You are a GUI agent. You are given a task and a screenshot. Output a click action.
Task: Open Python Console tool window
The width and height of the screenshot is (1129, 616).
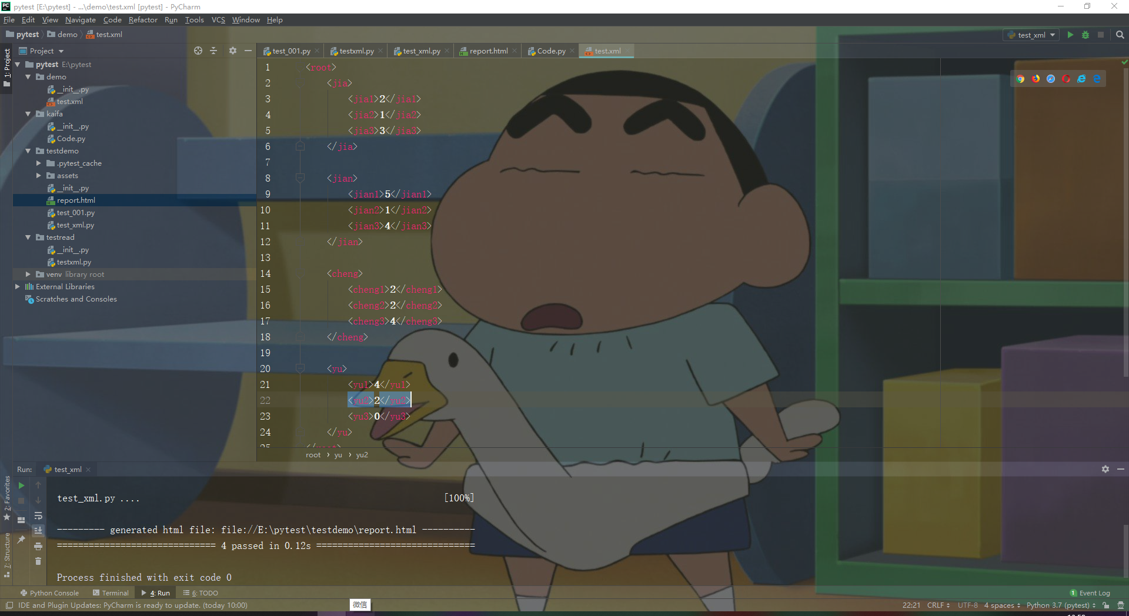(49, 593)
